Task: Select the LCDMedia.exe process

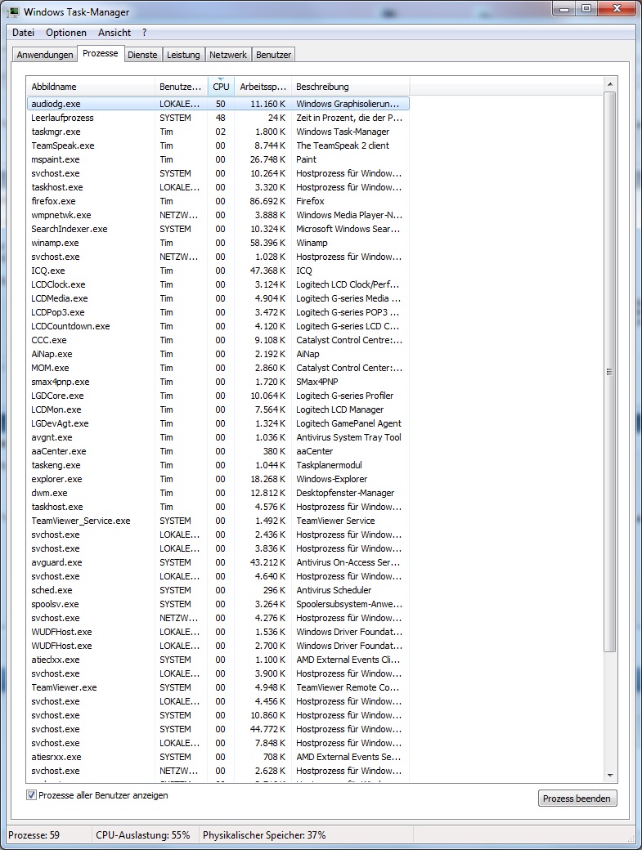Action: (x=218, y=298)
